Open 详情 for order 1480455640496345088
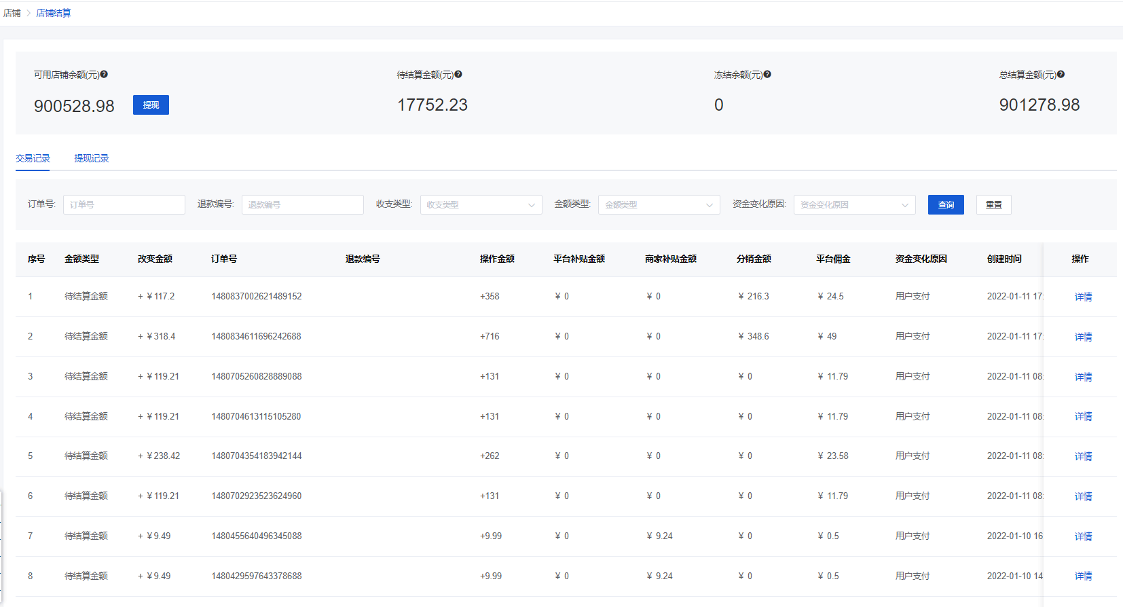 point(1084,536)
